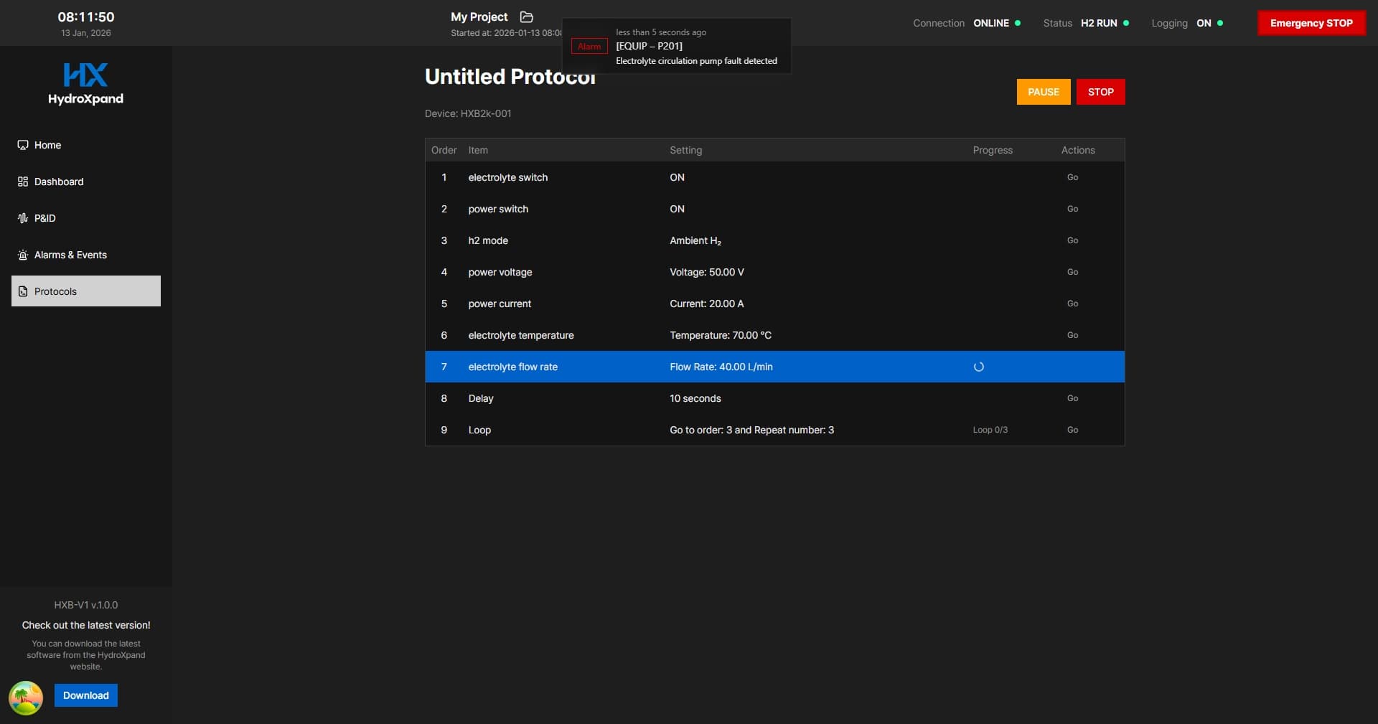
Task: Stop the protocol with red STOP button
Action: (x=1100, y=92)
